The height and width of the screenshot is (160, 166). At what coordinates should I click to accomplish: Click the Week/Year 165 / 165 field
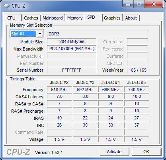click(137, 70)
